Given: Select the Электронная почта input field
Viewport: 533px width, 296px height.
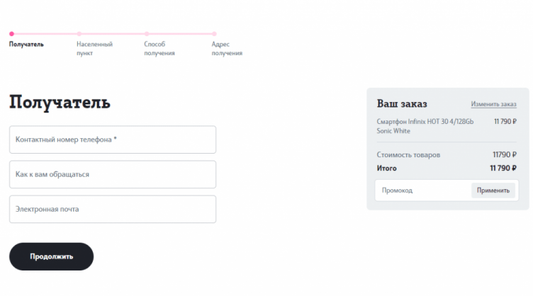Looking at the screenshot, I should pos(113,210).
